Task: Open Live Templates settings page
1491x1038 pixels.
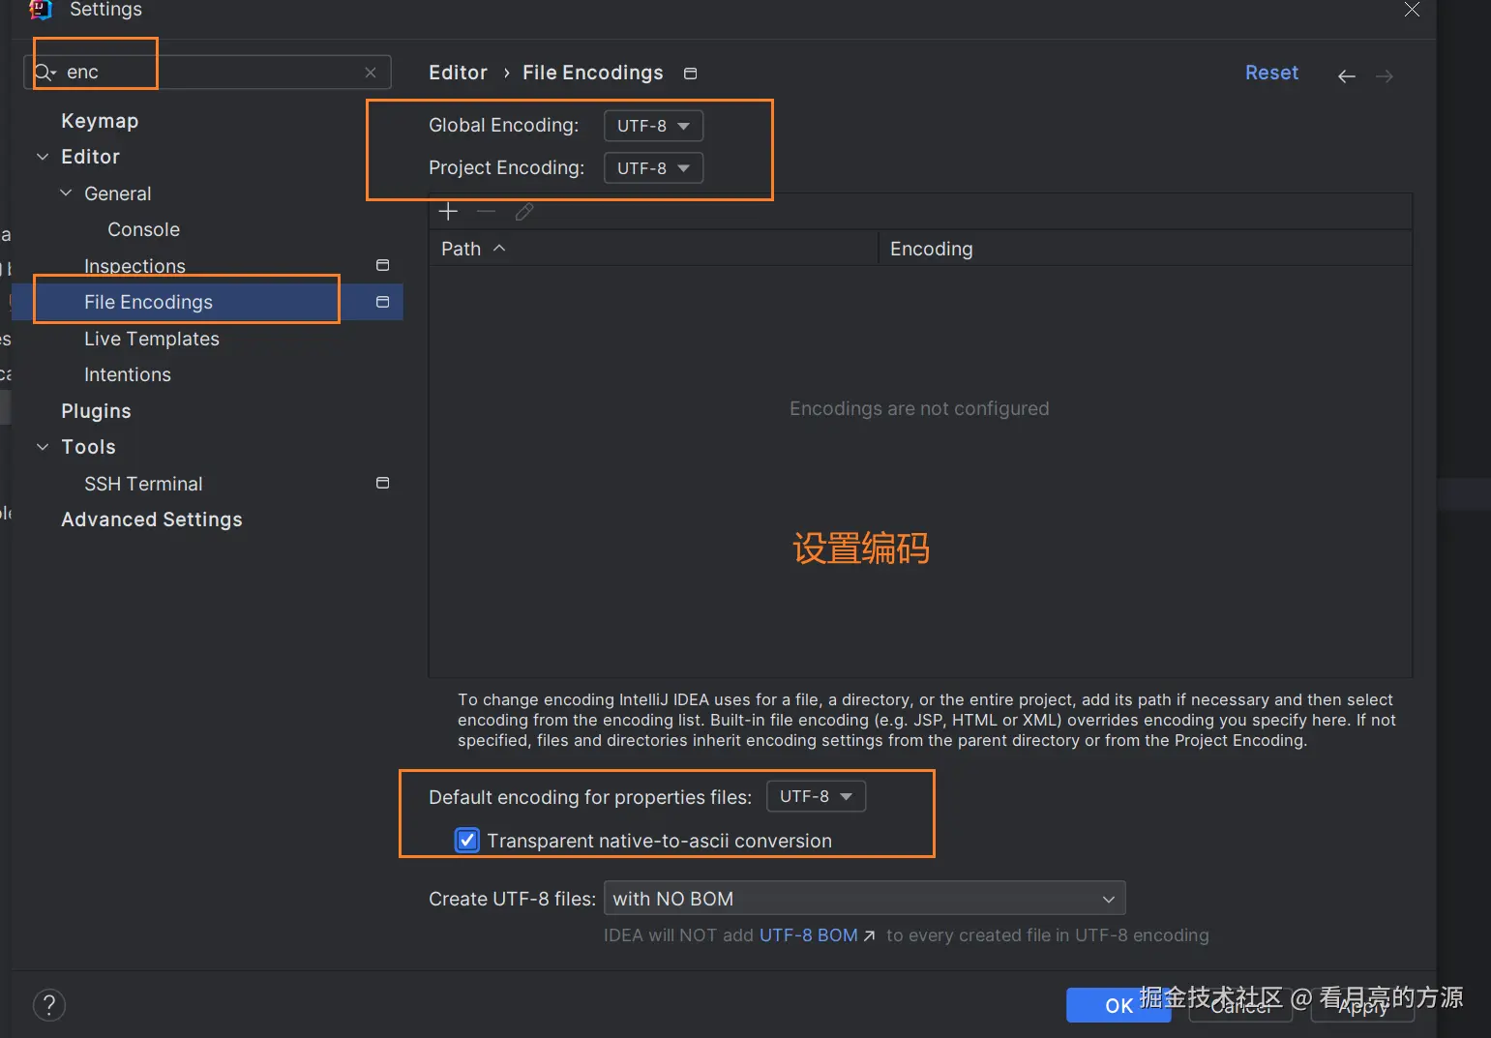Action: click(152, 339)
